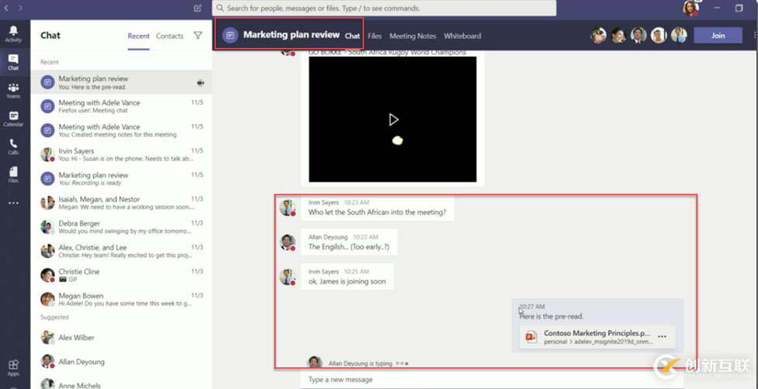The image size is (758, 389).
Task: Play the GO BOKKE video
Action: click(x=393, y=119)
